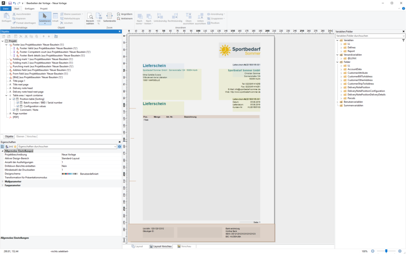Switch to the Ebenen panel tab

coord(20,136)
